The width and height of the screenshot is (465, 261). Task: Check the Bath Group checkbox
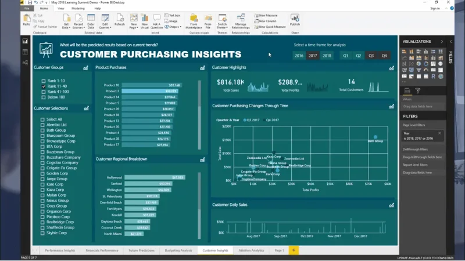tap(42, 130)
